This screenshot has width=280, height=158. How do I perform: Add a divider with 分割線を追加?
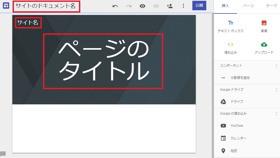tap(240, 78)
